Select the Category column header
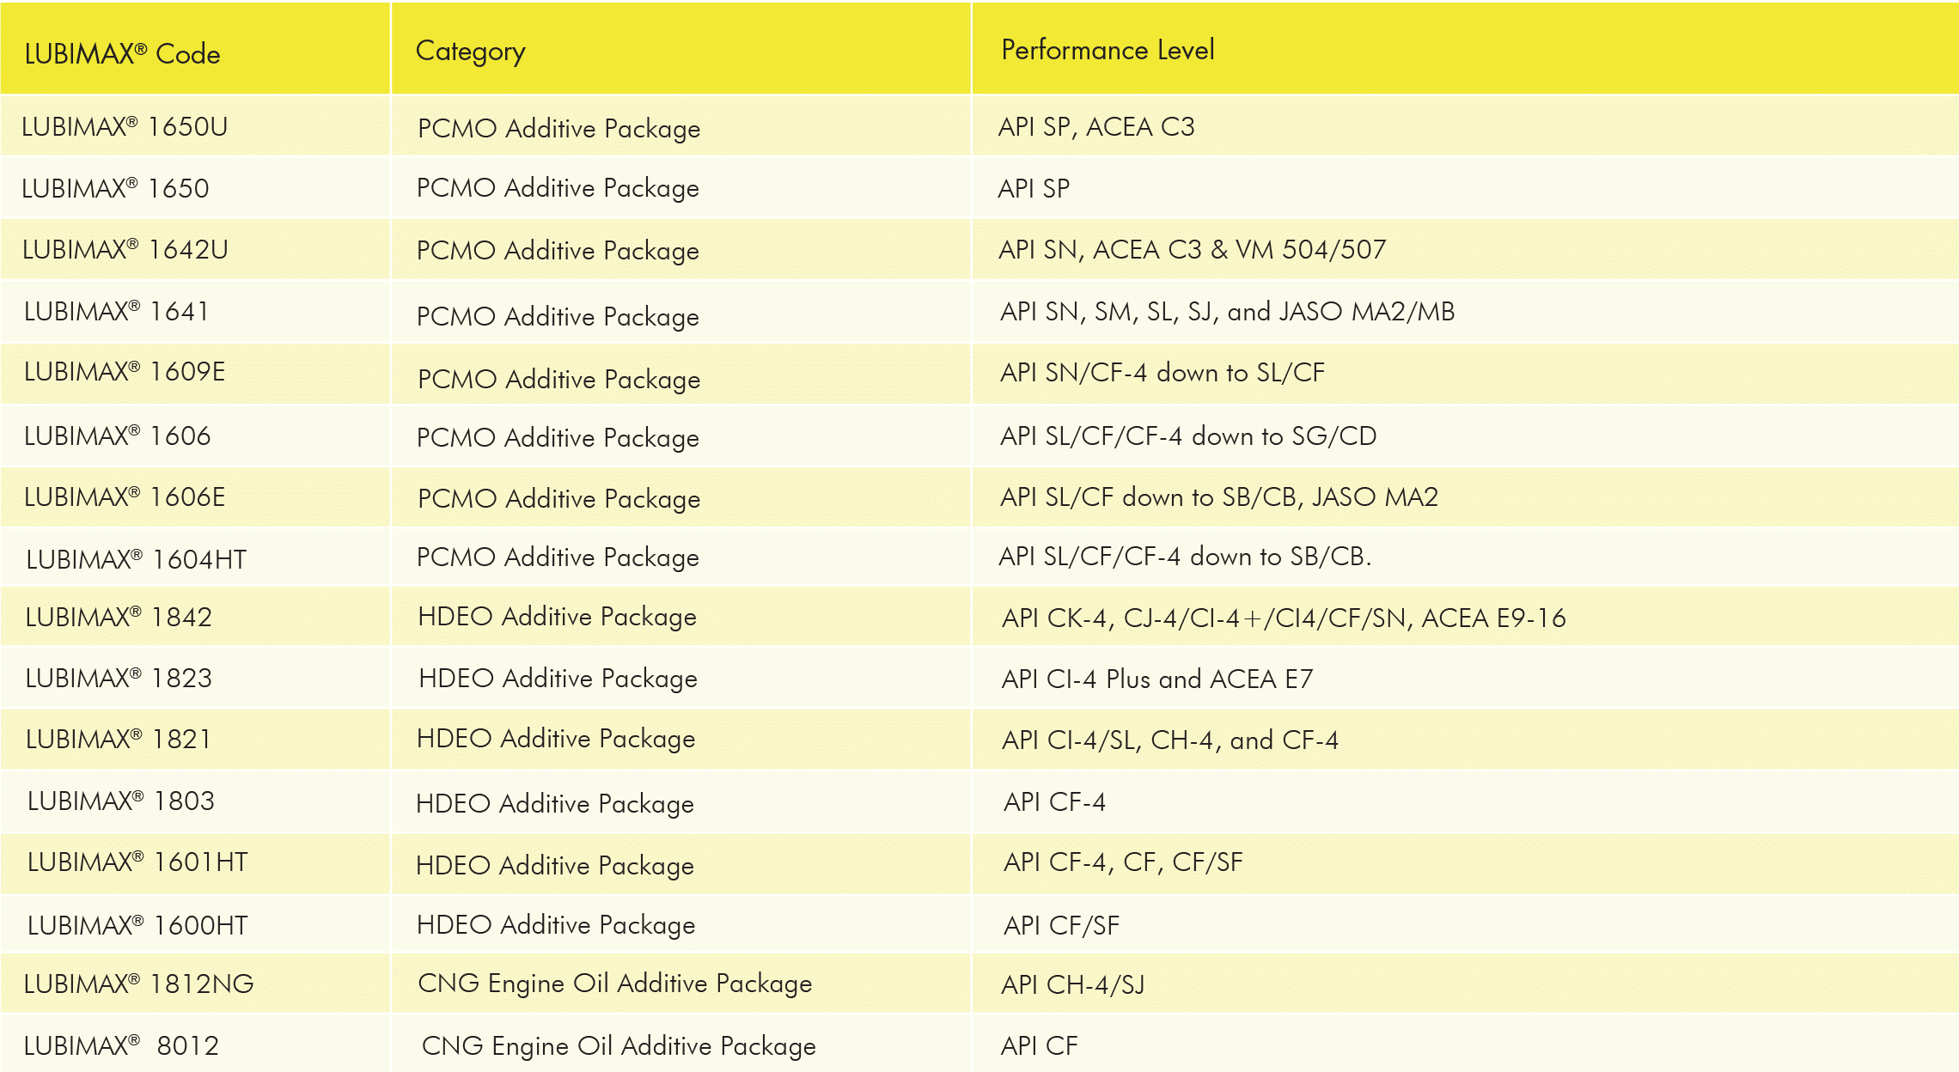Viewport: 1959px width, 1072px height. tap(680, 49)
